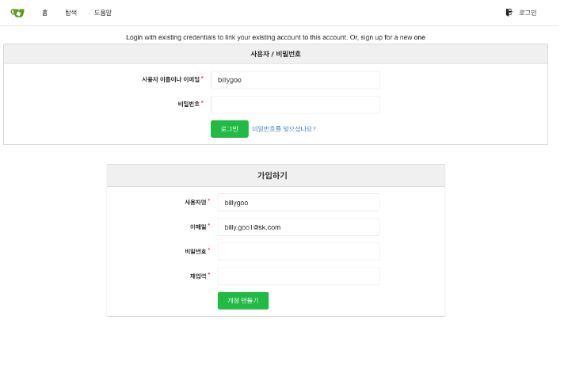Click the 로그인 link in top right

(528, 13)
